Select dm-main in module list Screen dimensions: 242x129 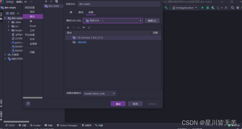(x=53, y=6)
